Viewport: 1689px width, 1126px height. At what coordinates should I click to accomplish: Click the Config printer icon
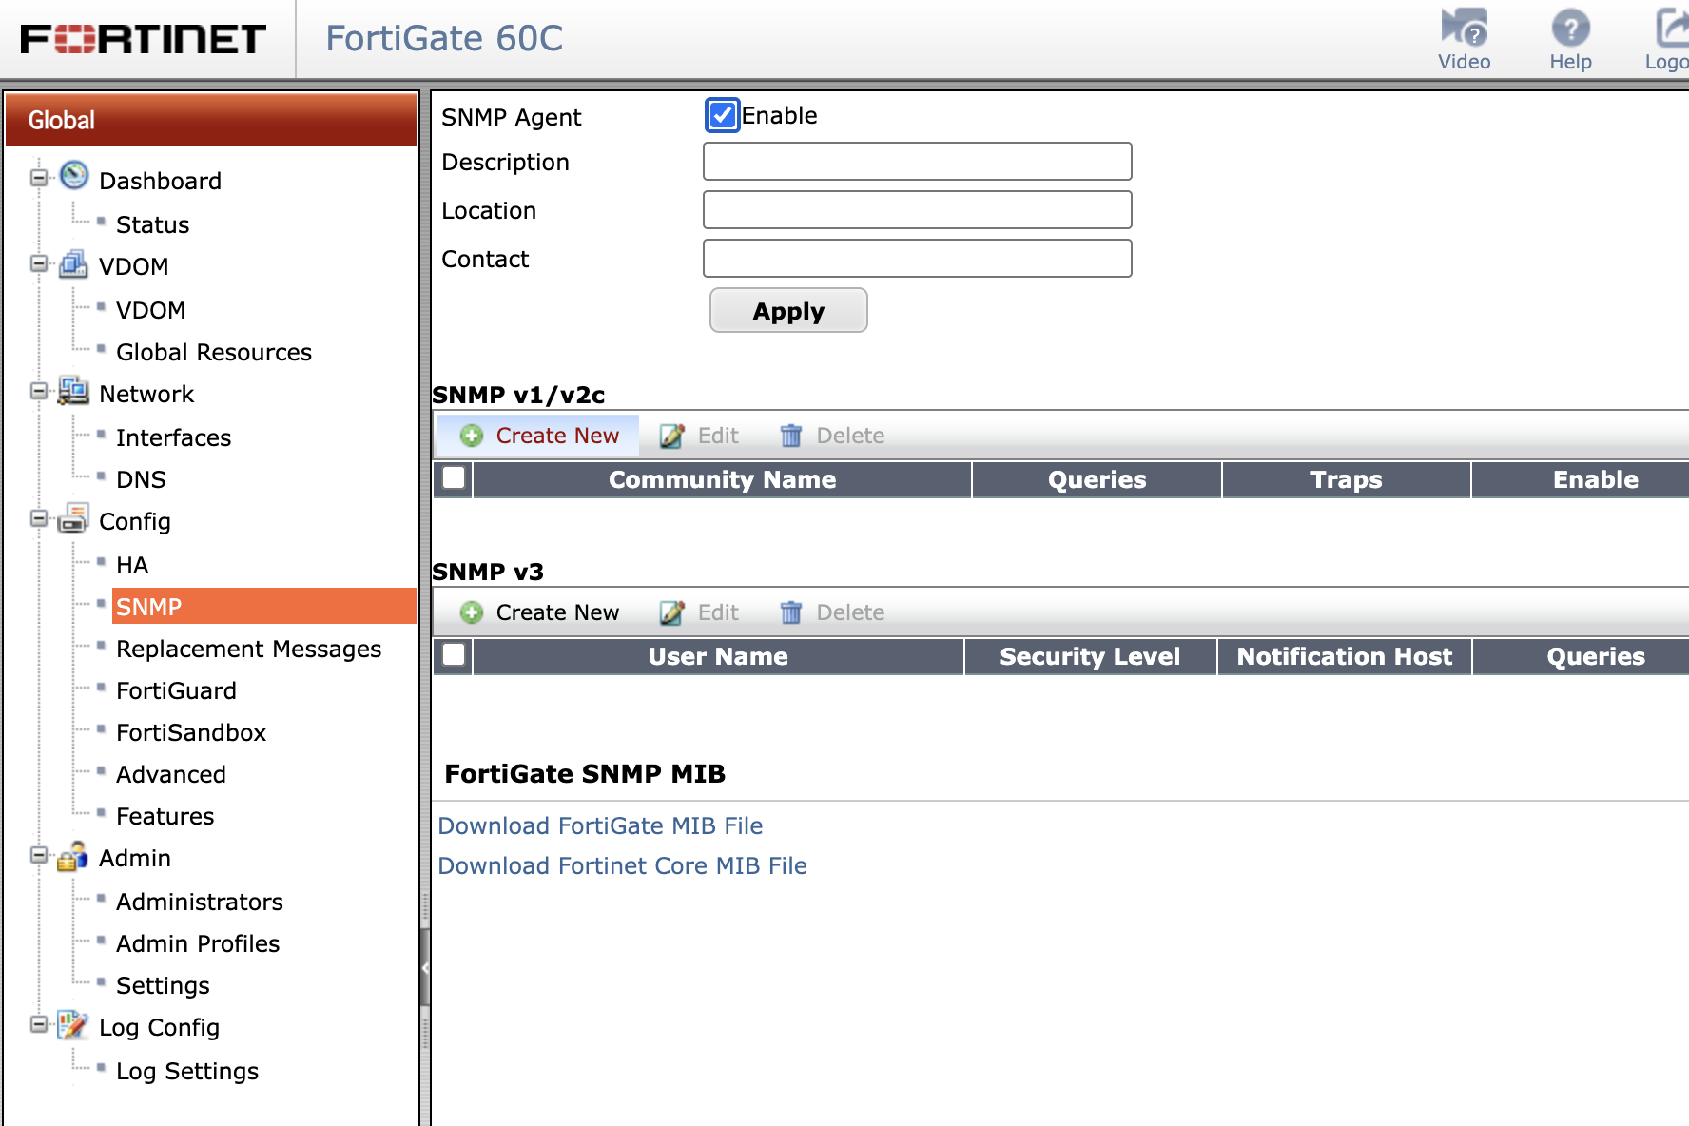point(73,518)
